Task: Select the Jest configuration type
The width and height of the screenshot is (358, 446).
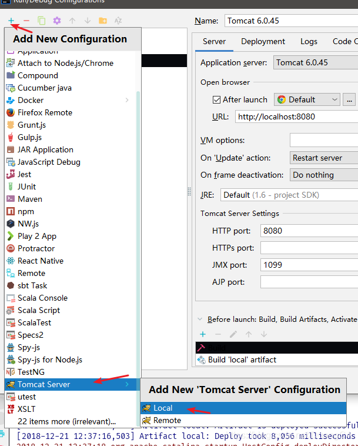Action: click(71, 174)
